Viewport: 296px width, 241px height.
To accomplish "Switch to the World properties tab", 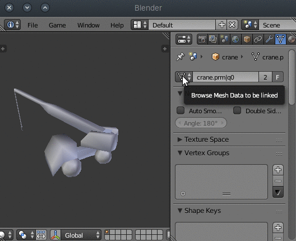I will [x=235, y=39].
